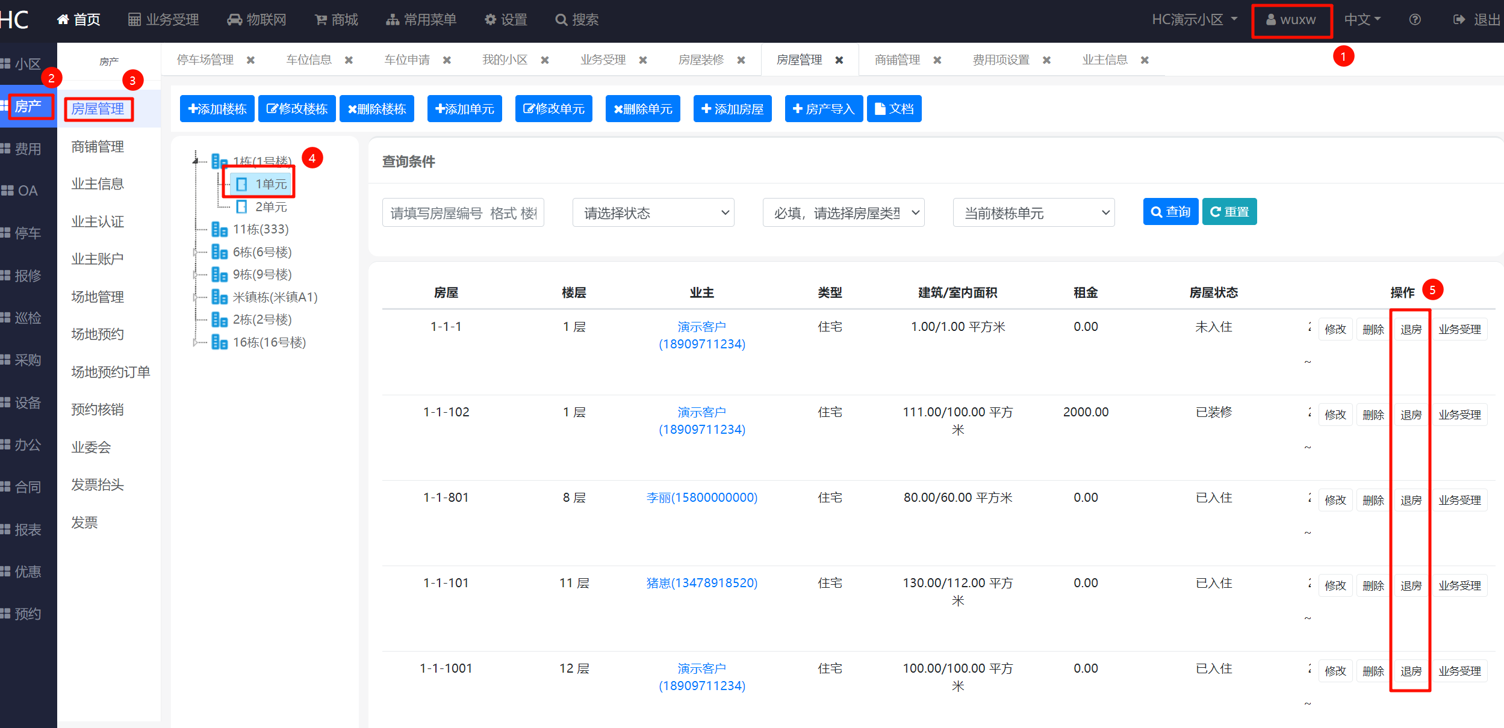Select 停车 in the left sidebar

[28, 233]
